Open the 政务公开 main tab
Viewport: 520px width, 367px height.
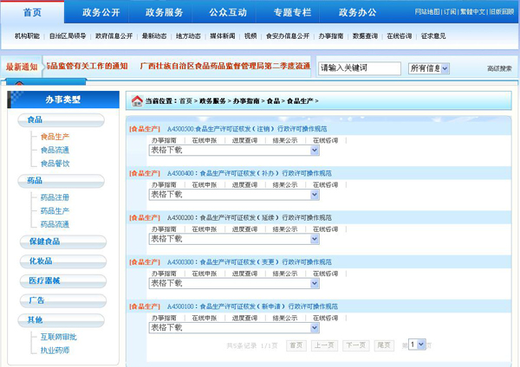pyautogui.click(x=102, y=13)
